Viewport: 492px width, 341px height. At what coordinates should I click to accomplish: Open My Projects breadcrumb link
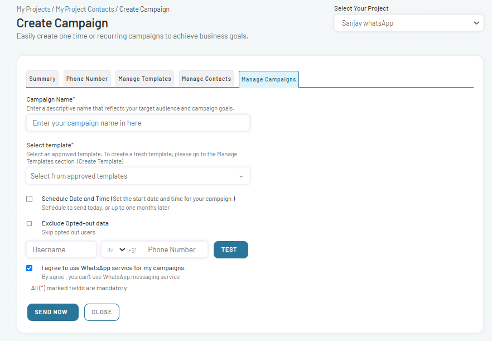33,9
